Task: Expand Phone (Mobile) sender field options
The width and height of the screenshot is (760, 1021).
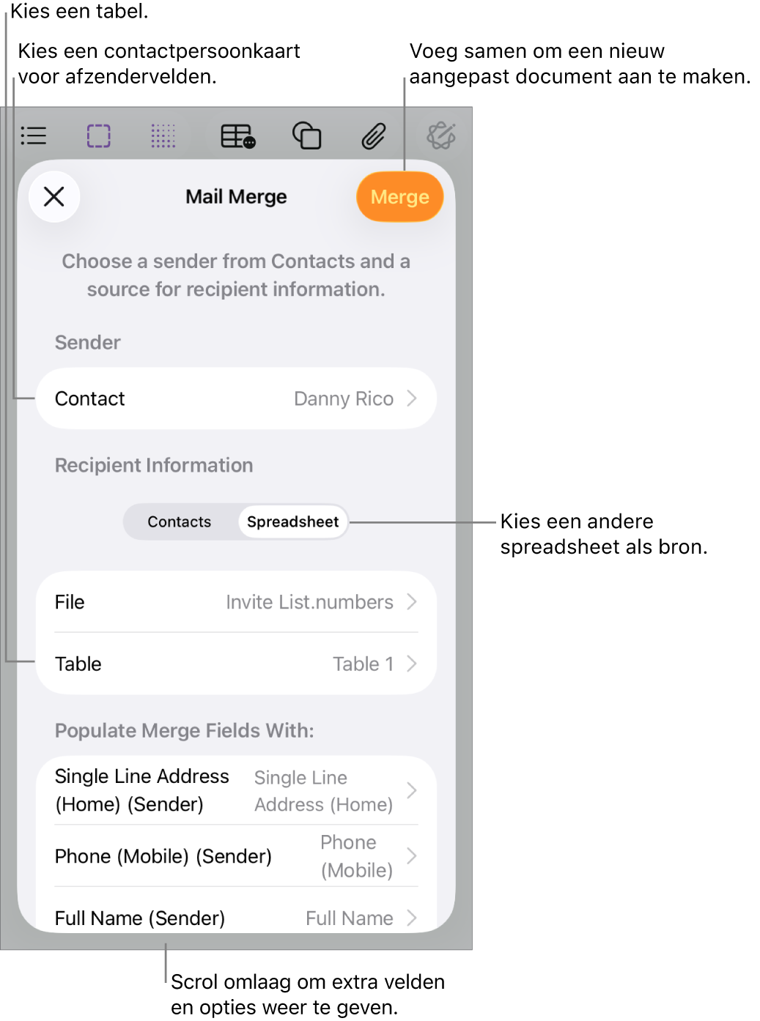Action: [x=236, y=856]
